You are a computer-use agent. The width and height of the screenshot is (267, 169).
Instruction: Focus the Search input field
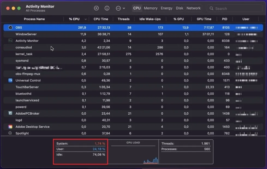(235, 8)
